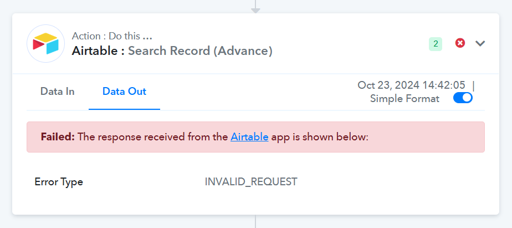Screen dimensions: 512x228
Task: Select the INVALID_REQUEST error value
Action: click(x=251, y=182)
